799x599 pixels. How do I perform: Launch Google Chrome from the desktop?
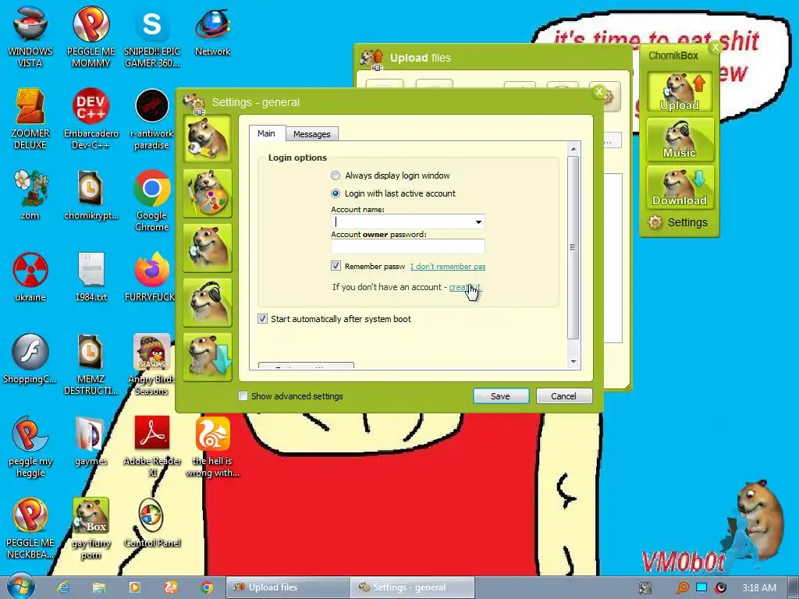[x=152, y=200]
